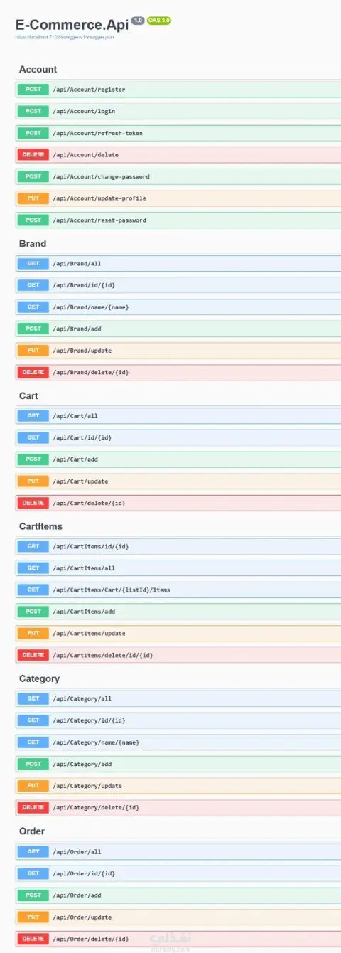The width and height of the screenshot is (341, 953).
Task: Open the /api/Order/add endpoint
Action: tap(178, 895)
